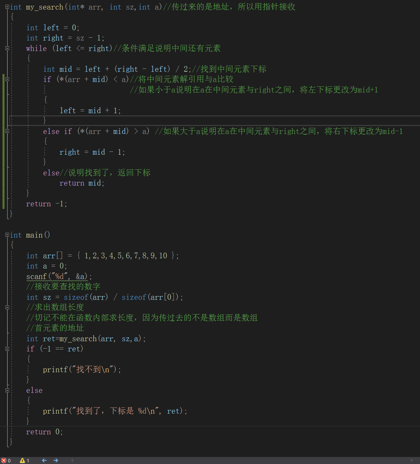Click the horizontal scrollbar right arrow
420x464 pixels.
click(412, 460)
